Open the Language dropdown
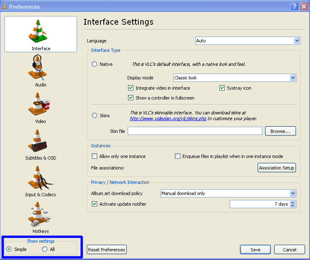Viewport: 310px width, 260px height. click(x=248, y=41)
